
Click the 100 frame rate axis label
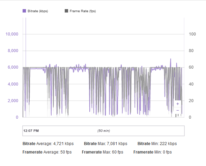[192, 34]
